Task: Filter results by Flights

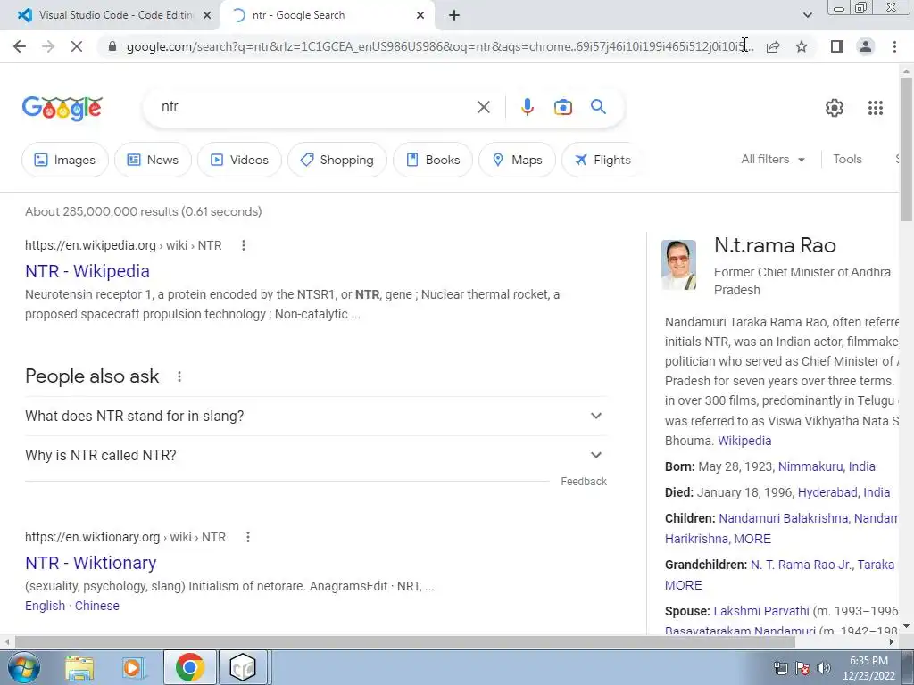Action: click(602, 160)
